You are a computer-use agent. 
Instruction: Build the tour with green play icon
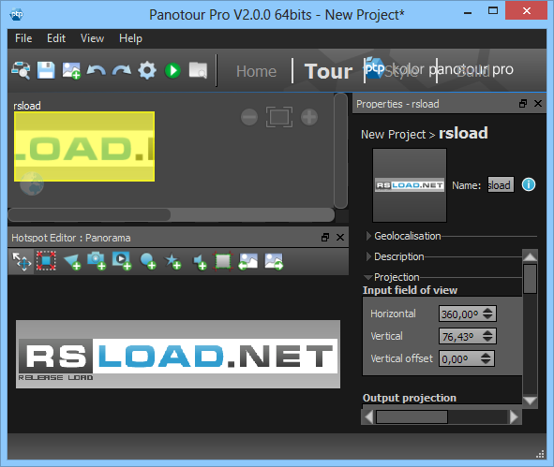pos(172,70)
